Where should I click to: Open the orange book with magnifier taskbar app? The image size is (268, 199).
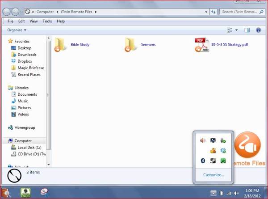6,193
